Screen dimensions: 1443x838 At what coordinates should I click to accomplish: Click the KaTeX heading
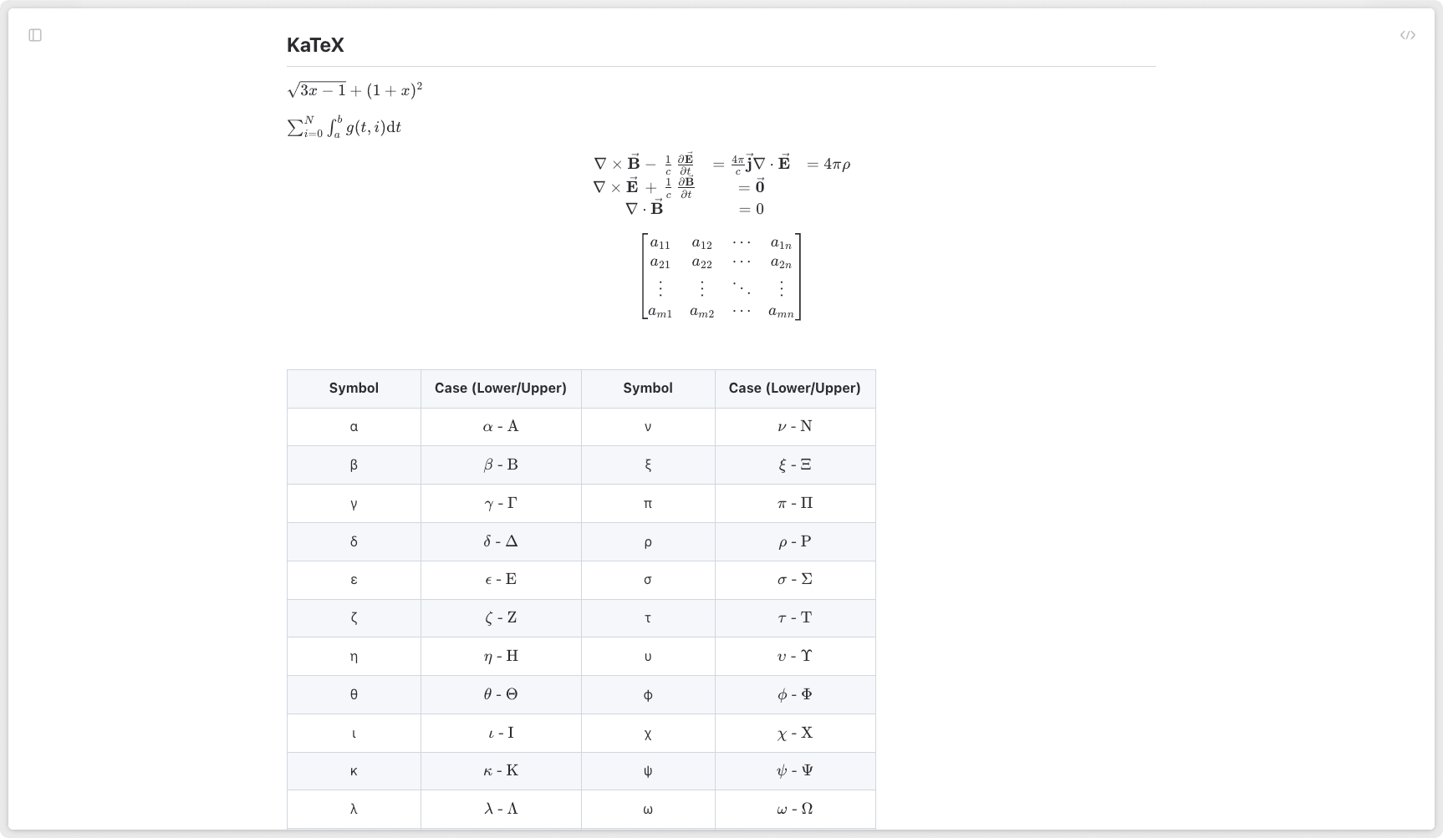[x=315, y=45]
